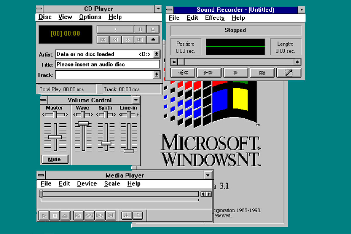Open Media Player system menu box
Viewport: 351px width, 234px height.
pyautogui.click(x=41, y=175)
